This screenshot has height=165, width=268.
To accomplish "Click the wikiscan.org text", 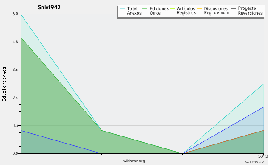I will (134, 161).
